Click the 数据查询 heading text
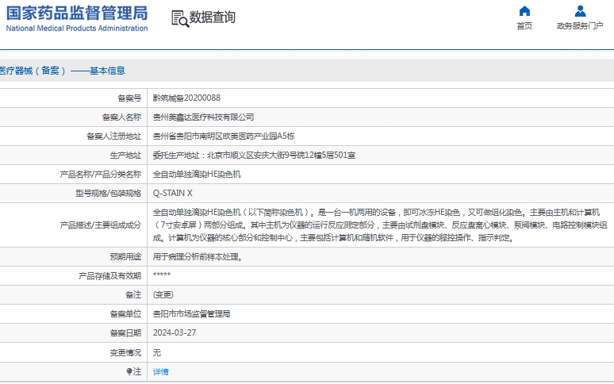The width and height of the screenshot is (614, 384). [213, 17]
